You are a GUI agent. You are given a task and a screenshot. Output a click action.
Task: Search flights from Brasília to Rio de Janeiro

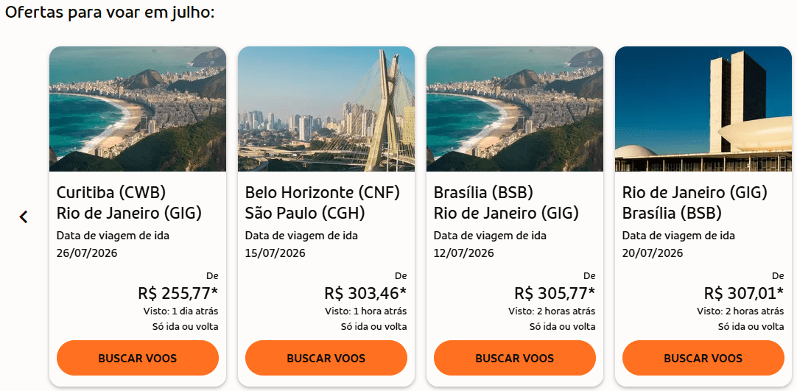[514, 359]
